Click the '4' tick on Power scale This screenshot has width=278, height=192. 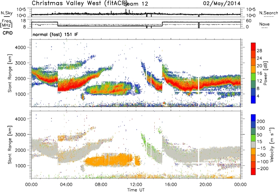(x=258, y=96)
